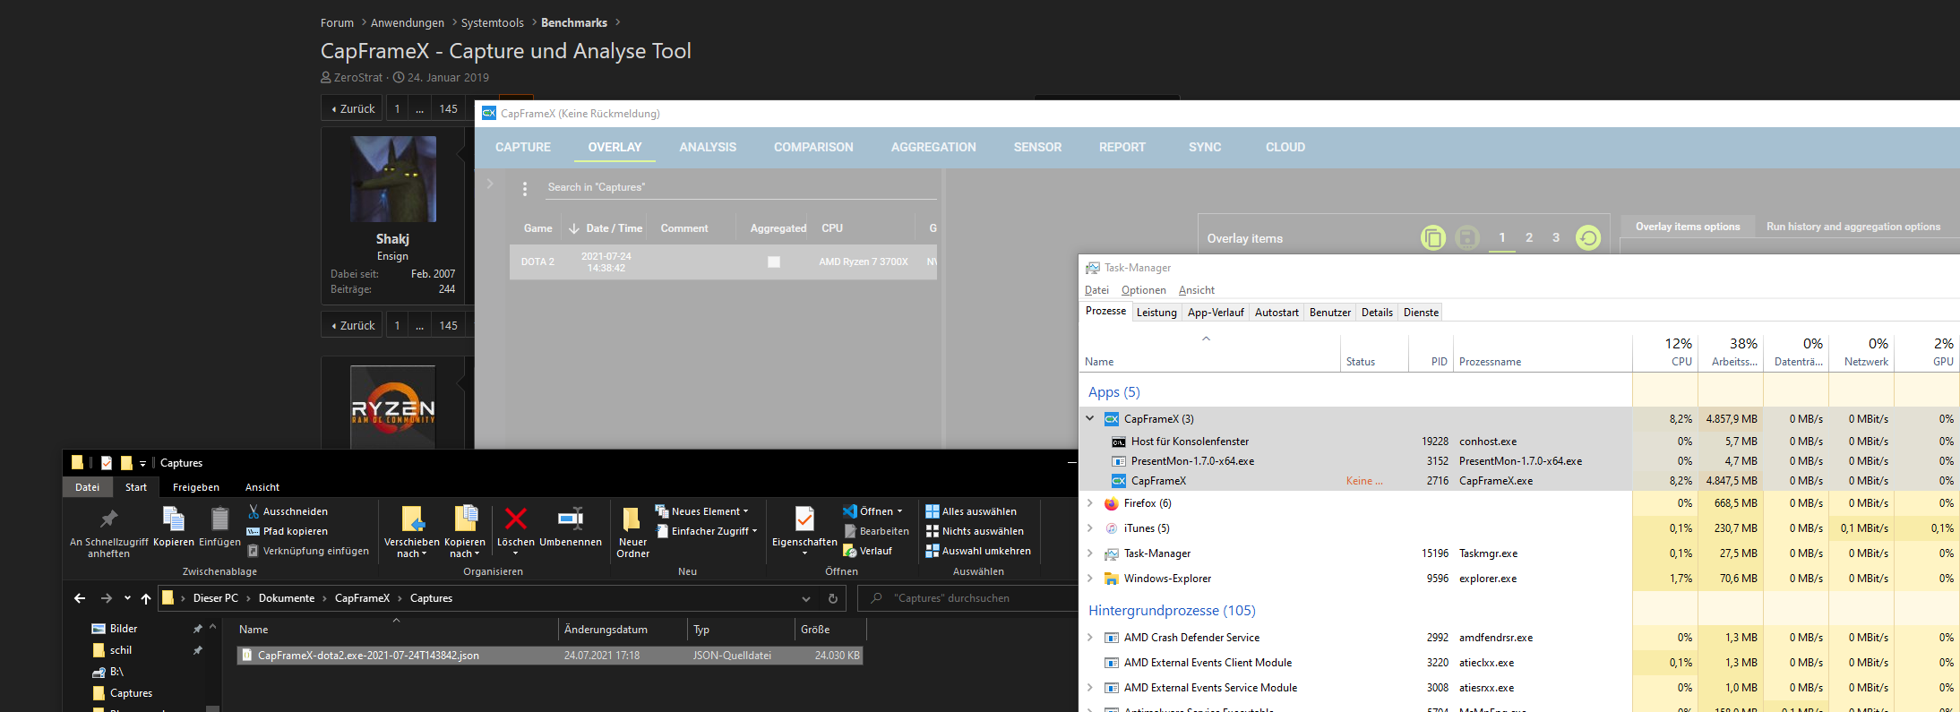The image size is (1960, 712).
Task: Click the Umbenennen rename icon
Action: pyautogui.click(x=571, y=519)
